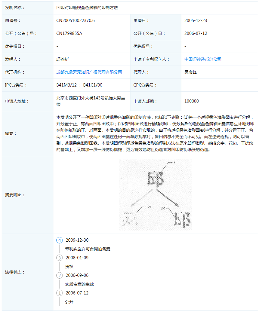Click the 2009-12-30 timeline date
This screenshot has width=259, height=312.
(77, 240)
